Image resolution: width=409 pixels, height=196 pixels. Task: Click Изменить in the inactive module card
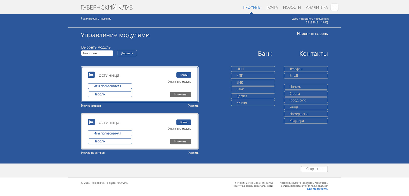point(180,141)
